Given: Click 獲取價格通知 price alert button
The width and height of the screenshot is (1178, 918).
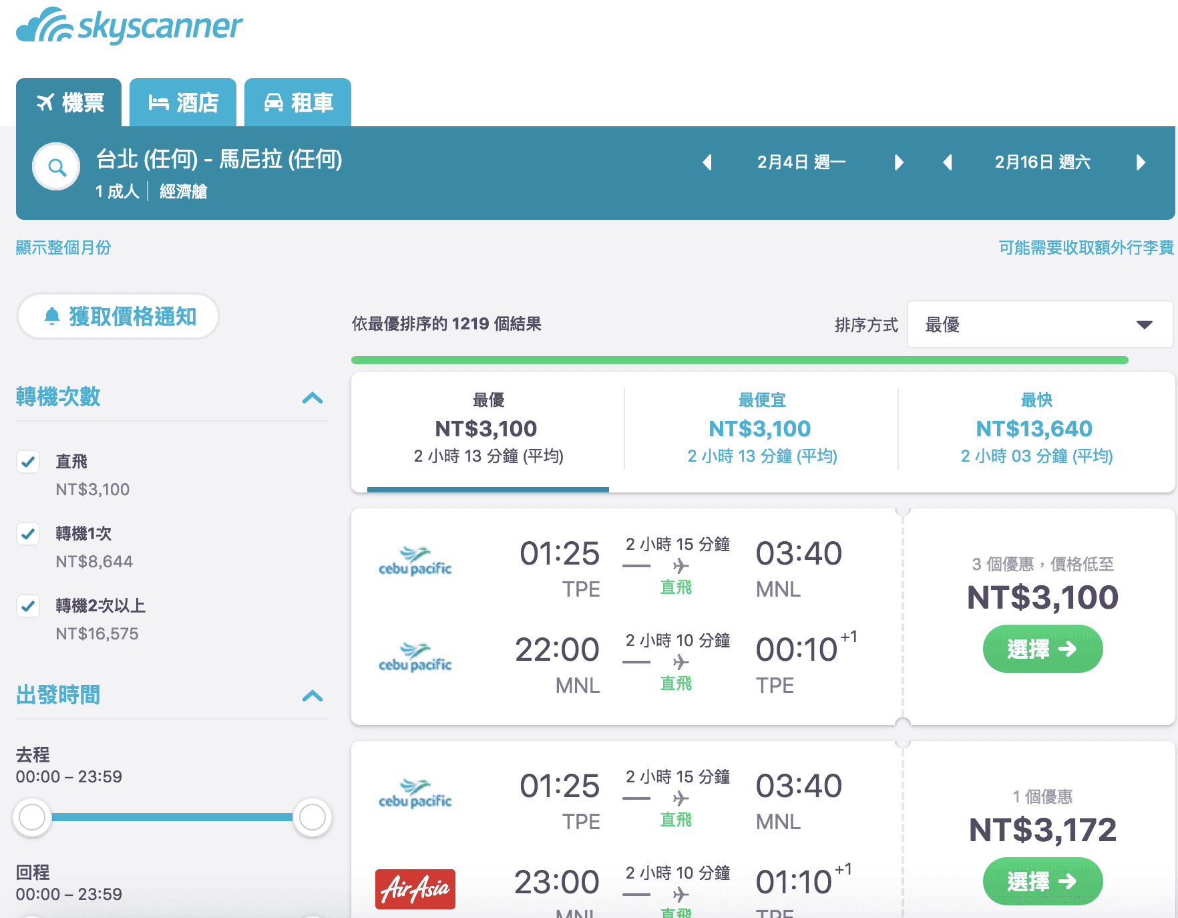Looking at the screenshot, I should click(x=118, y=316).
